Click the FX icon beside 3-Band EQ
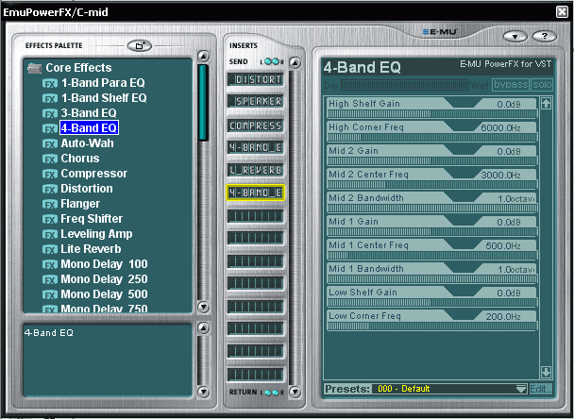Image resolution: width=574 pixels, height=419 pixels. [x=50, y=113]
